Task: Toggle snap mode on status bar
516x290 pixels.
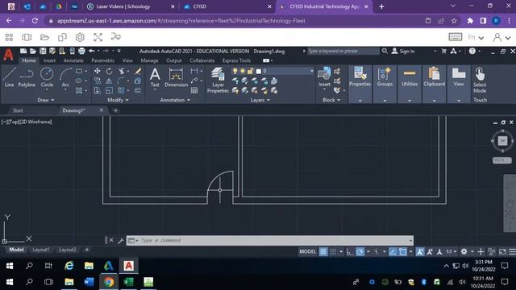Action: pyautogui.click(x=333, y=252)
